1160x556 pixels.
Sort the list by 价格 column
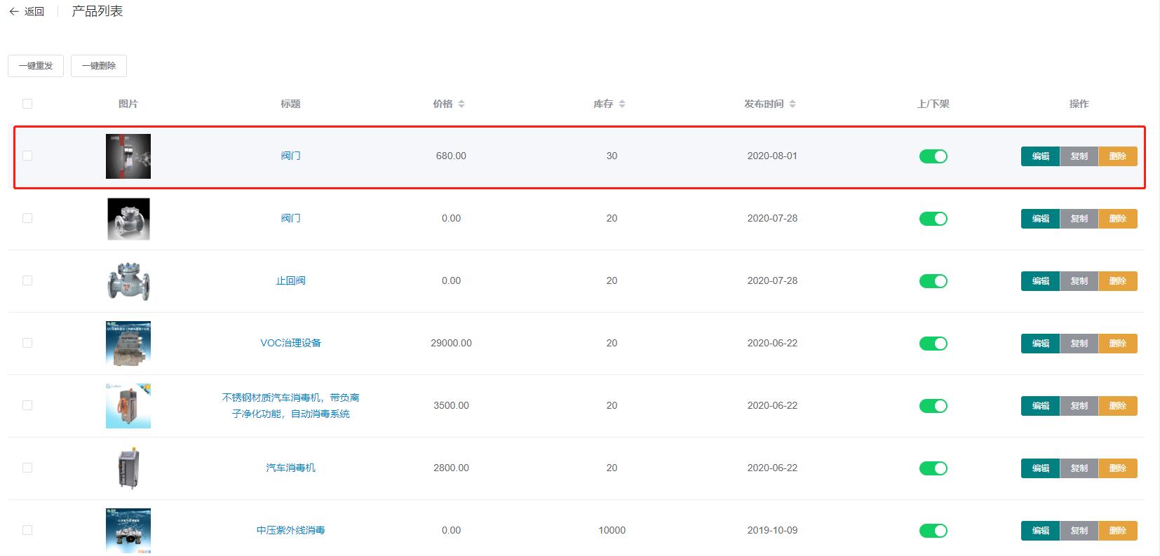[461, 104]
